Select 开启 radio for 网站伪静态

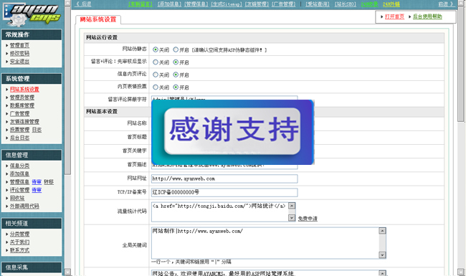176,49
